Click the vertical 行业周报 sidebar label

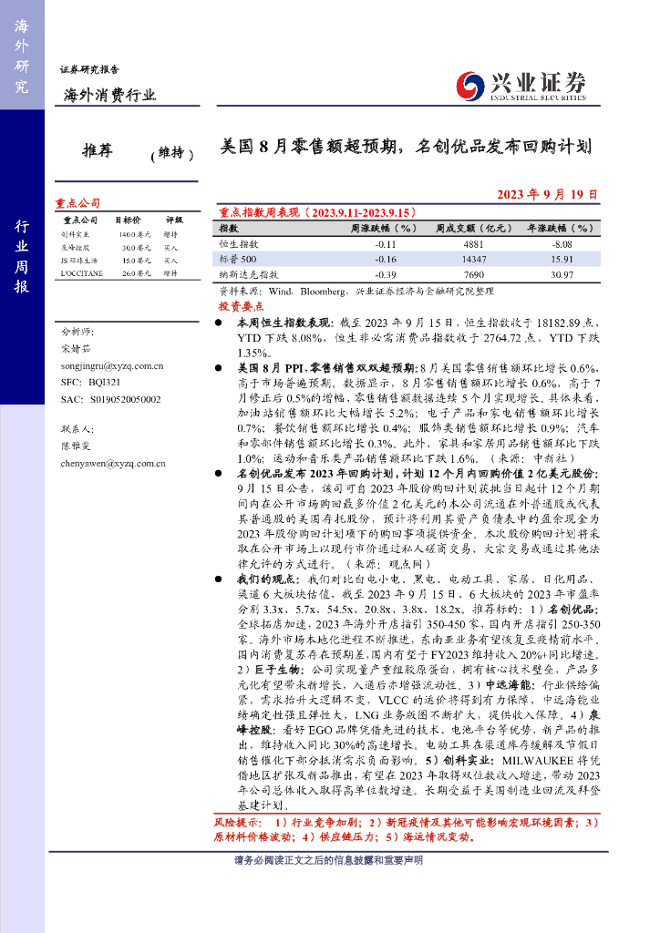(22, 256)
